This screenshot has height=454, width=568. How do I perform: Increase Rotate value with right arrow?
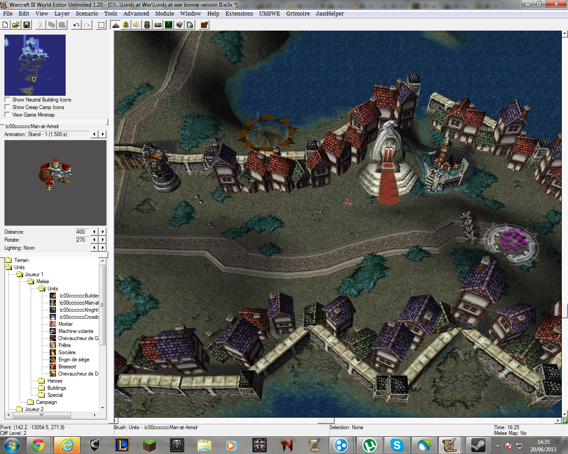(103, 239)
